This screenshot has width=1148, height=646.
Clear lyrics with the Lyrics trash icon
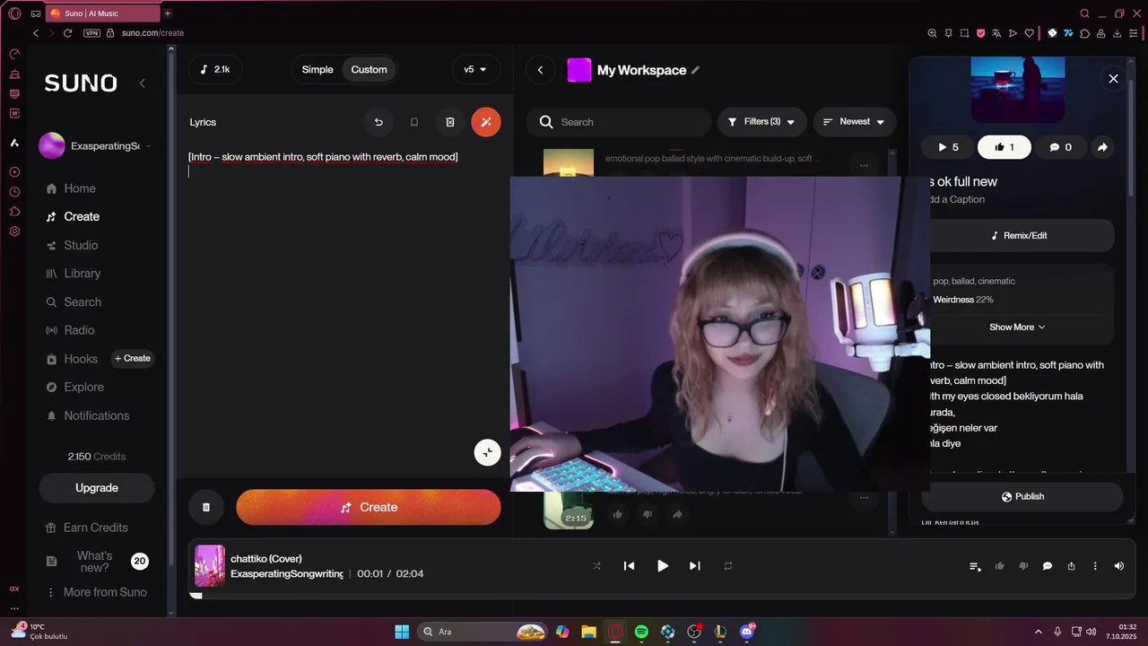coord(450,122)
